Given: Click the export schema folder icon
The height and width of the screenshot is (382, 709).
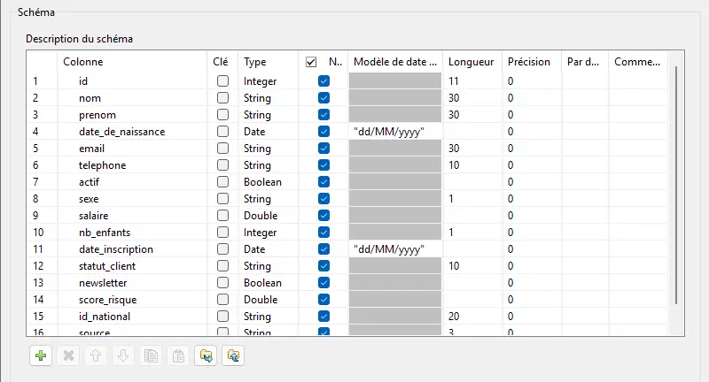Looking at the screenshot, I should [x=234, y=355].
